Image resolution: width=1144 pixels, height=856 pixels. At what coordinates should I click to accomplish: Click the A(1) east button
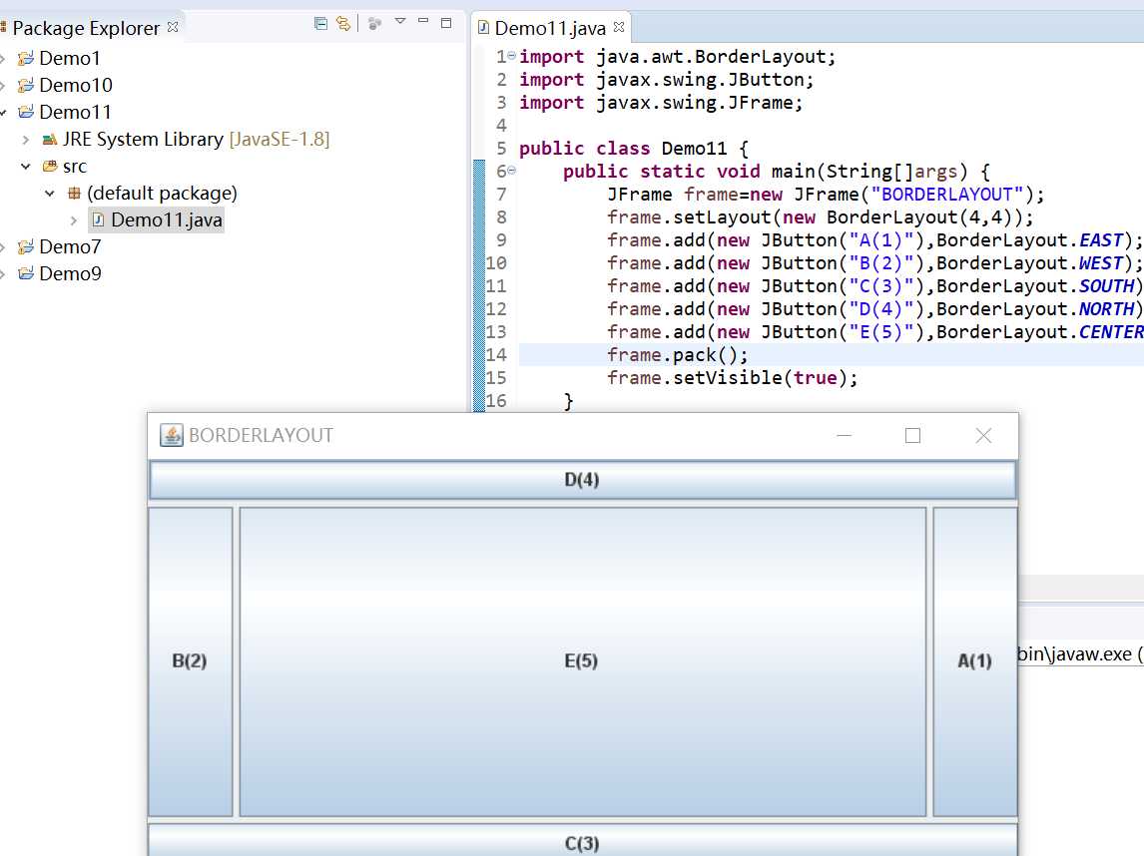coord(974,661)
